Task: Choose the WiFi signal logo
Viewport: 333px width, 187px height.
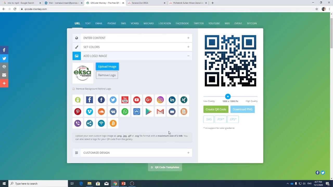Action: [x=101, y=123]
